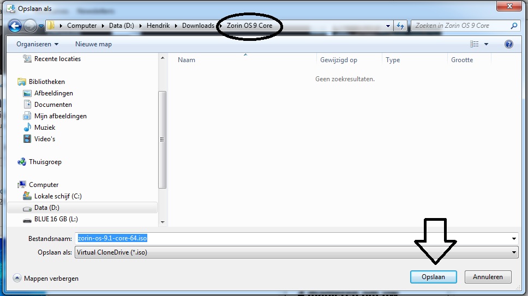Select Data (D:) in the address breadcrumb
This screenshot has height=296, width=528.
(x=122, y=26)
